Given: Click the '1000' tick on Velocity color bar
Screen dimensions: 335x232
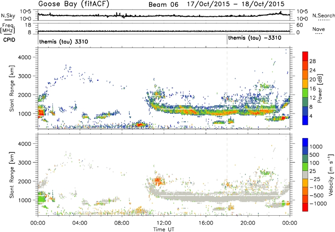Looking at the screenshot, I should pos(316,147).
